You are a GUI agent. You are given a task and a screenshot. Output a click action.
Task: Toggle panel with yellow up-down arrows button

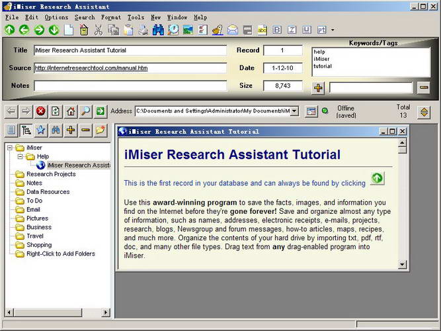[x=424, y=112]
